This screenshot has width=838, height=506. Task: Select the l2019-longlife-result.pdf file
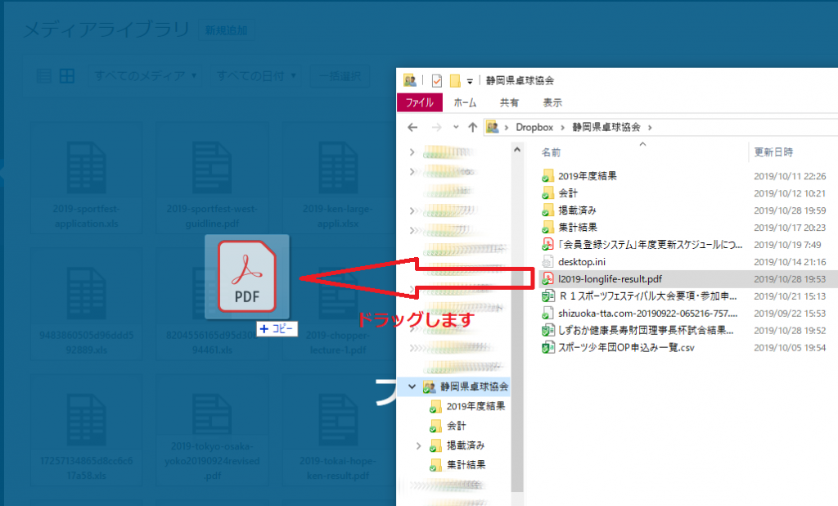pyautogui.click(x=609, y=279)
